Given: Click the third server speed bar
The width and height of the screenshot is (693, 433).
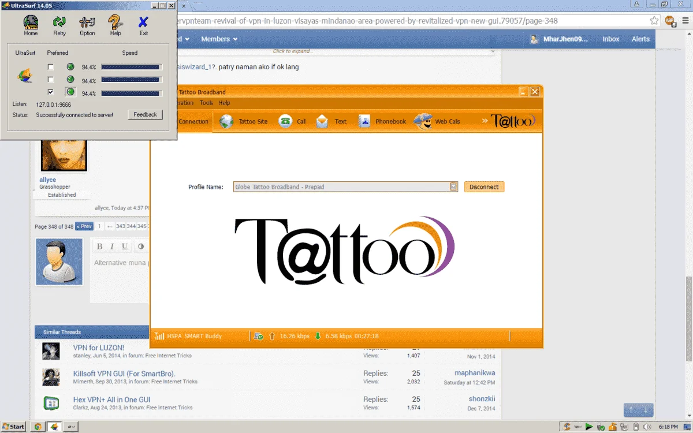Looking at the screenshot, I should tap(131, 92).
